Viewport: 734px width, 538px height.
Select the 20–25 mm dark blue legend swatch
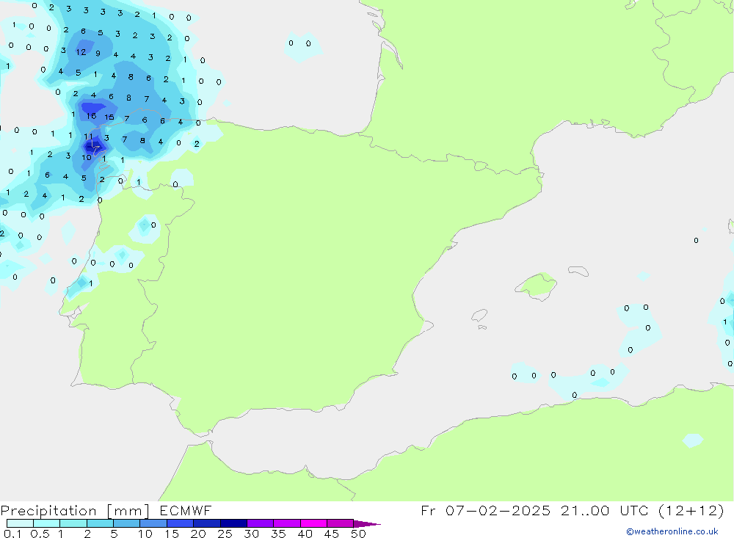click(x=206, y=523)
